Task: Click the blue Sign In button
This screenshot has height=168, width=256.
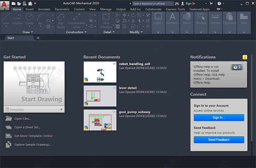Action: pos(219,117)
